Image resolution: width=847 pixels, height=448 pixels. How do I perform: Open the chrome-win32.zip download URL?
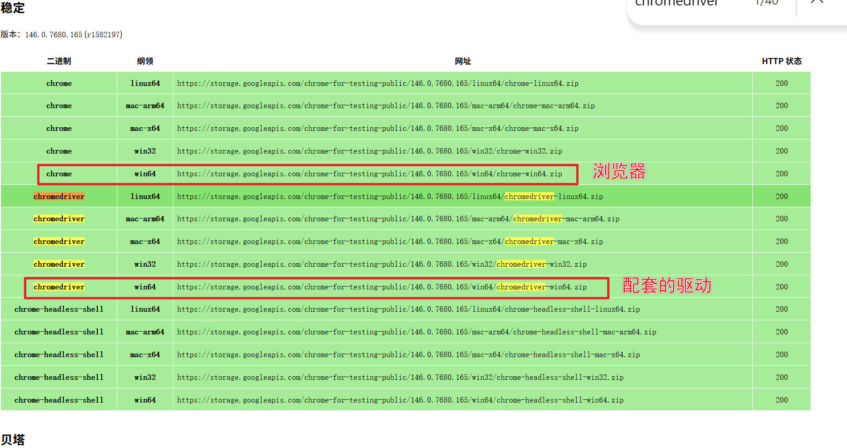pyautogui.click(x=369, y=151)
